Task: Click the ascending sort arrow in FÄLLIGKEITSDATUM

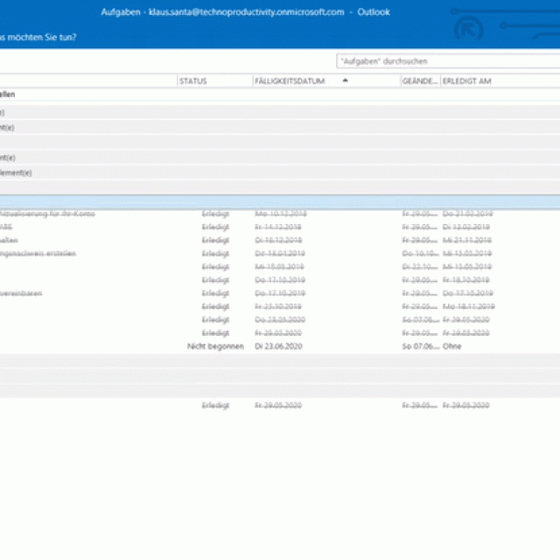Action: (x=345, y=80)
